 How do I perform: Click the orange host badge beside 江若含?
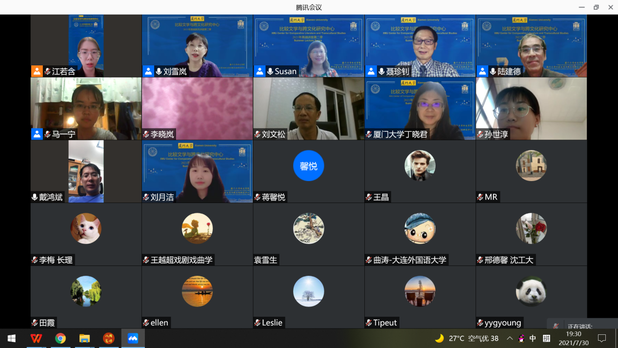37,71
